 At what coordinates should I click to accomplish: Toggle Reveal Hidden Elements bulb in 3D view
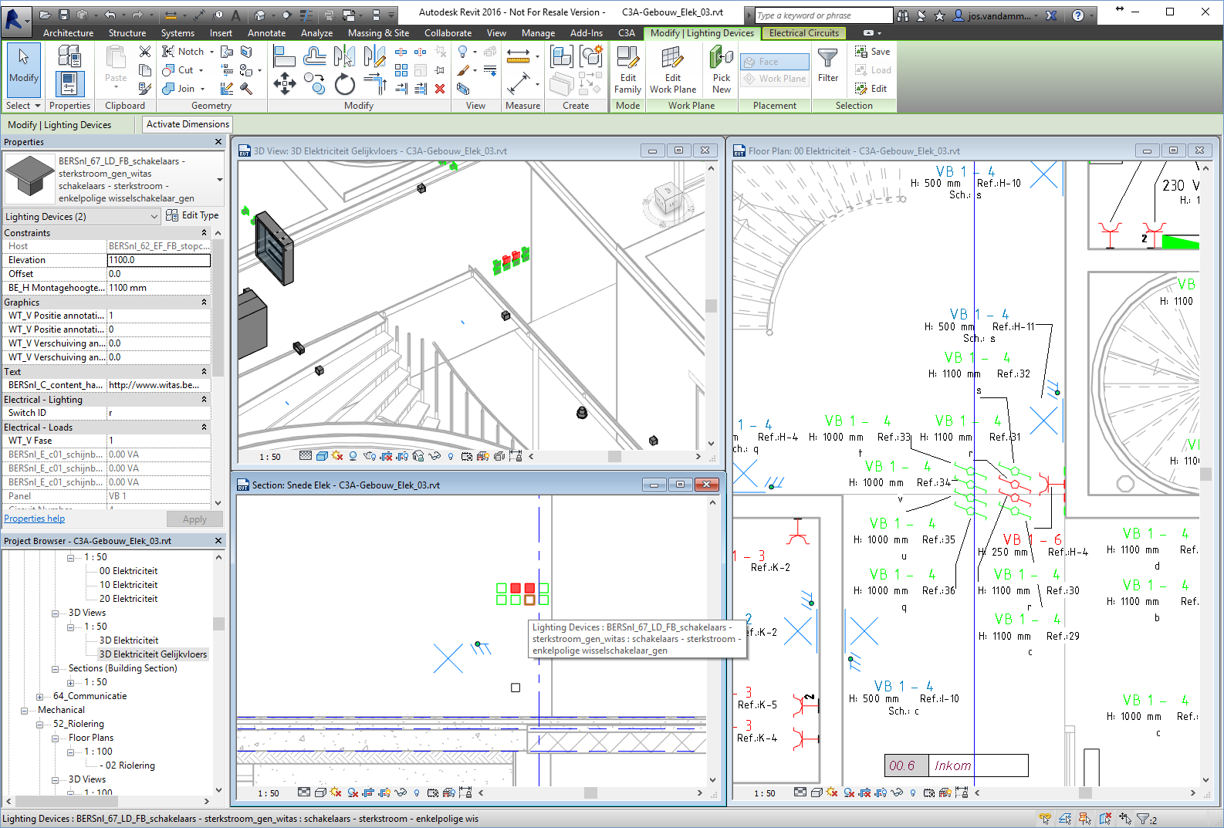pos(451,456)
